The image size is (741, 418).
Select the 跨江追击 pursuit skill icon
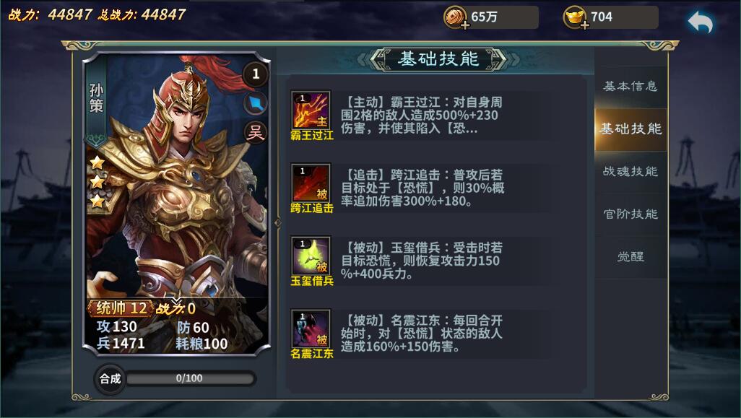(x=311, y=183)
